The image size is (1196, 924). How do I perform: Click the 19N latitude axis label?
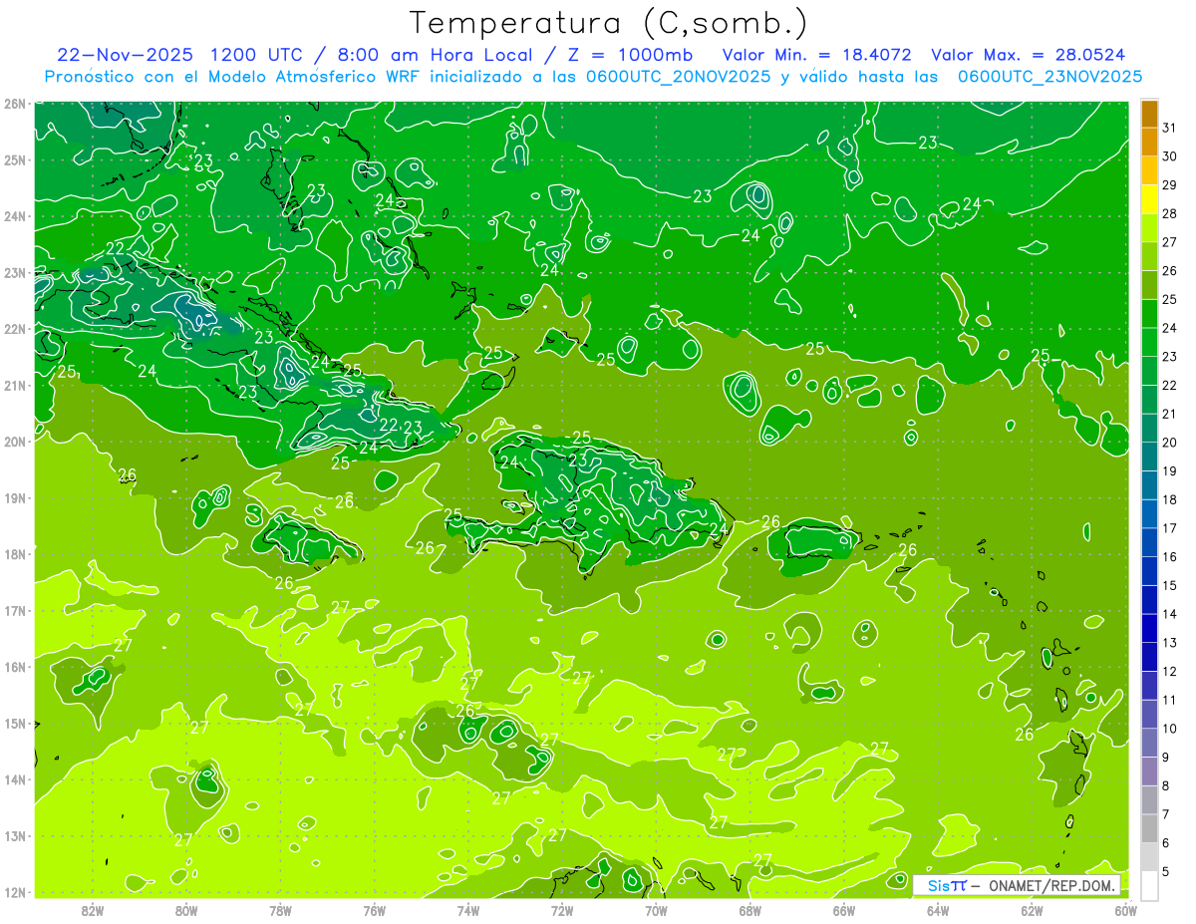(14, 497)
